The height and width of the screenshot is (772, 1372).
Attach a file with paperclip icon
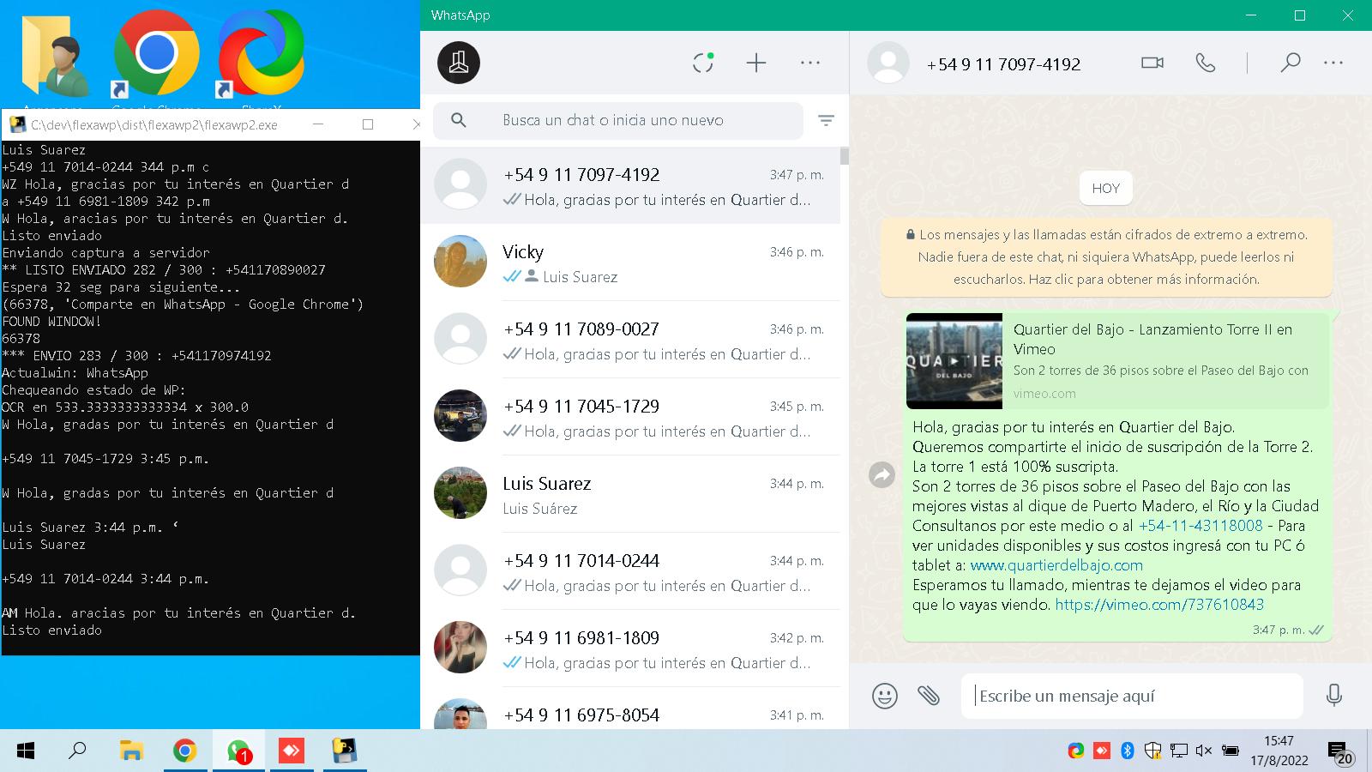tap(929, 696)
